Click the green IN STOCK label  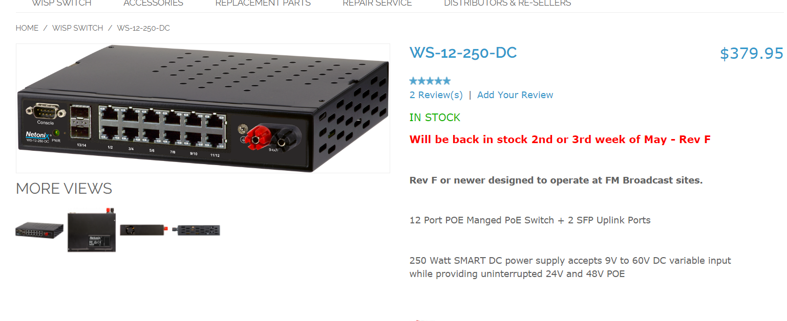click(x=435, y=118)
